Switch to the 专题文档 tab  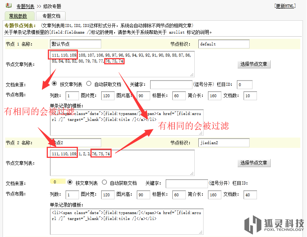point(51,16)
